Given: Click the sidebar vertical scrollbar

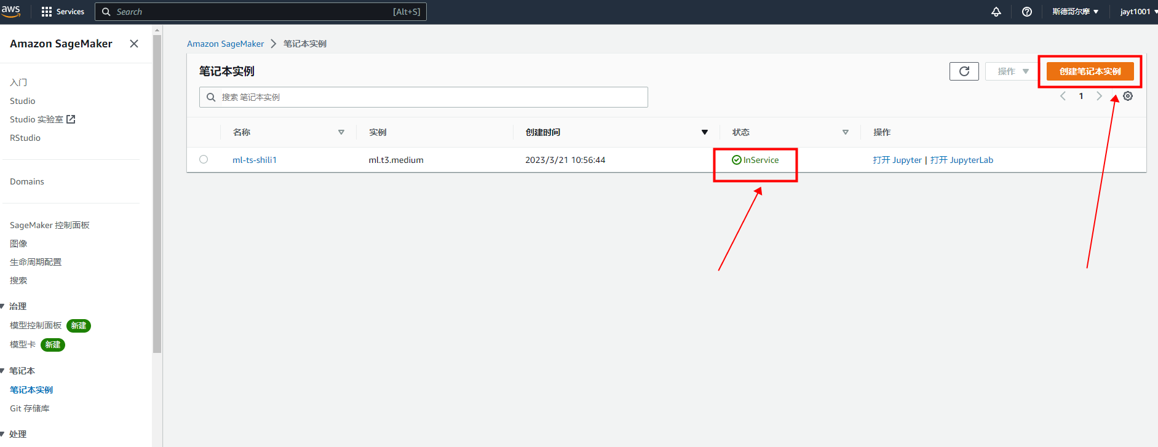Looking at the screenshot, I should (157, 194).
